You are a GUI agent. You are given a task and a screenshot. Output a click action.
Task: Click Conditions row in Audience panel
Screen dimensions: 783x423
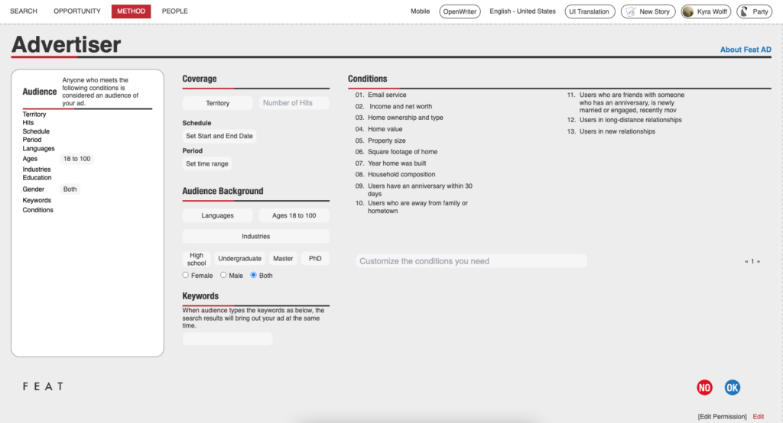pos(37,210)
